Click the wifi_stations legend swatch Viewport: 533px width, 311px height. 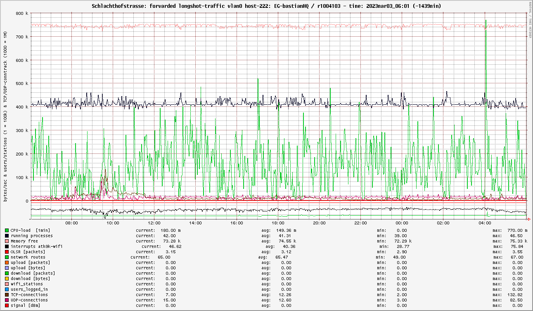tap(7, 284)
